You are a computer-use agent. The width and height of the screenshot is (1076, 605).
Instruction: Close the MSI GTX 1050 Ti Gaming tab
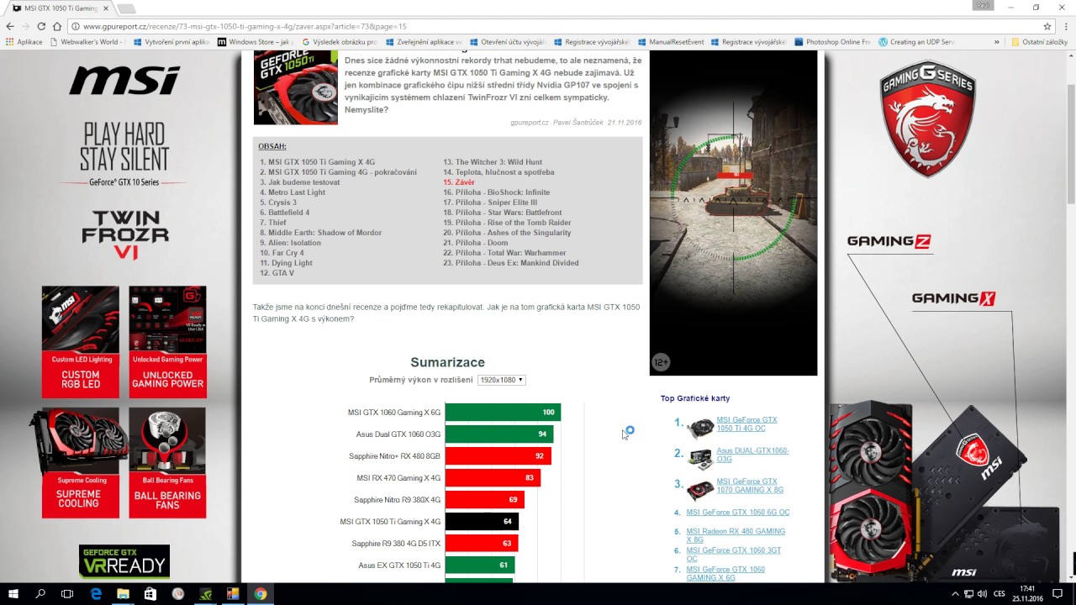coord(104,8)
